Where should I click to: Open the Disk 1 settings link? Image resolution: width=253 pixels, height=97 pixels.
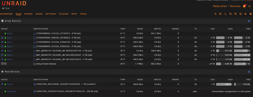tap(10, 38)
